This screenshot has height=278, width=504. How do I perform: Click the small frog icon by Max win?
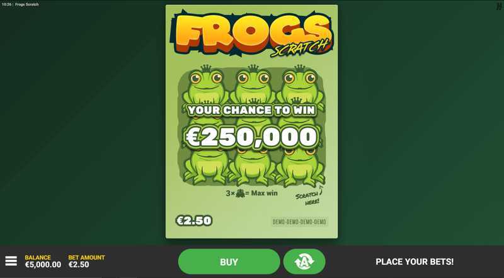pyautogui.click(x=240, y=193)
